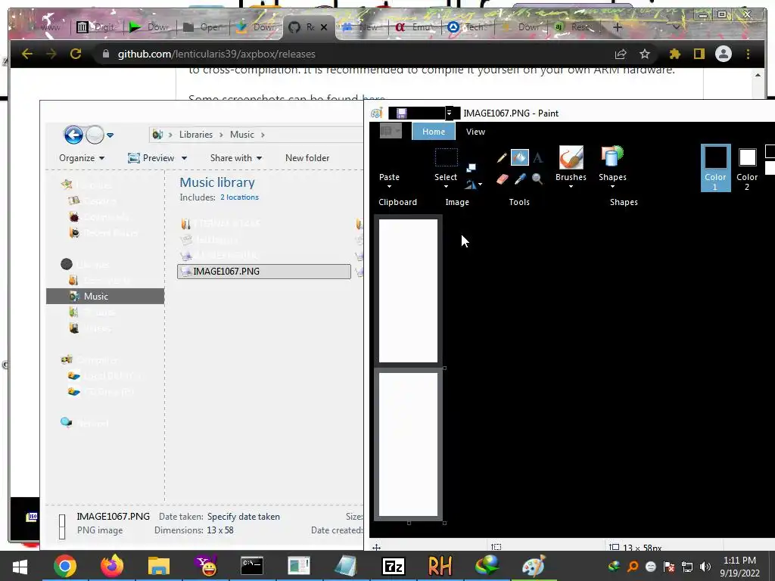Viewport: 775px width, 581px height.
Task: Open Firefox from the taskbar
Action: 112,566
